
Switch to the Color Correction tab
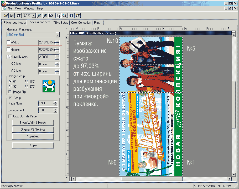tap(81, 23)
